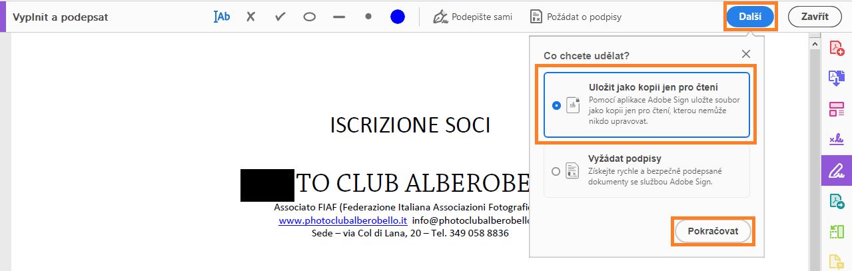Select the circle outline tool
This screenshot has height=271, width=852.
(309, 17)
